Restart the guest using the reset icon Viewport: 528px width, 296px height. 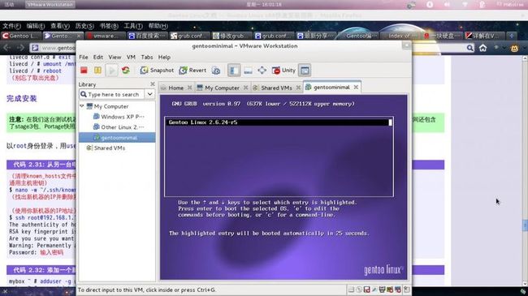126,70
